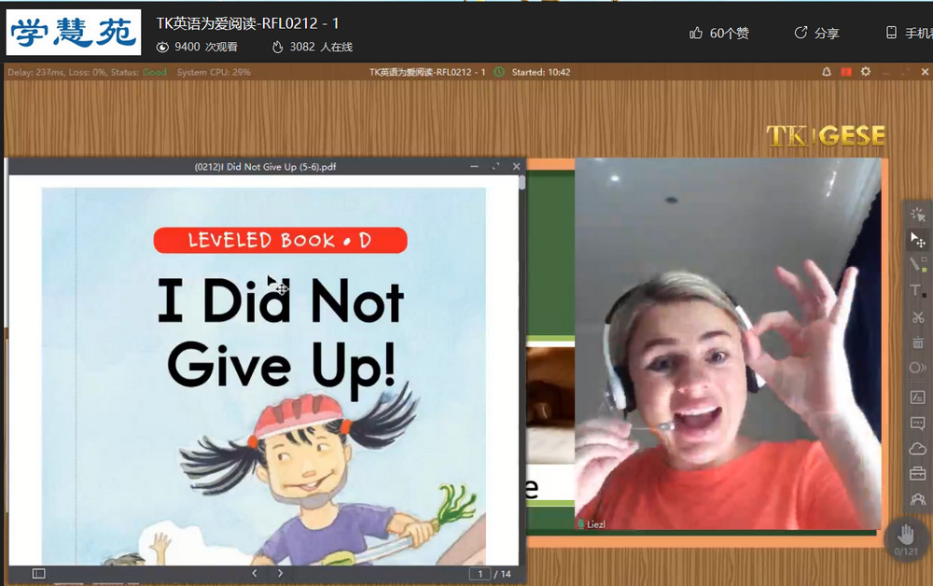The width and height of the screenshot is (933, 586).
Task: Go to previous PDF page
Action: [x=255, y=574]
